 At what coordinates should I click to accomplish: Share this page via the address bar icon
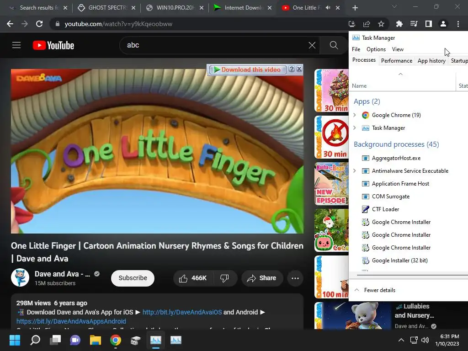tap(367, 24)
